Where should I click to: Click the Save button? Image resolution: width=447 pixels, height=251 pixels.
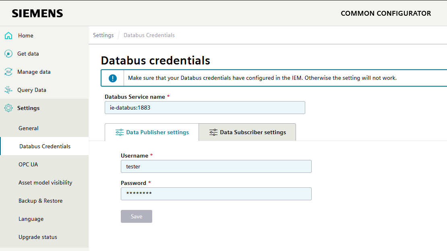click(x=136, y=216)
